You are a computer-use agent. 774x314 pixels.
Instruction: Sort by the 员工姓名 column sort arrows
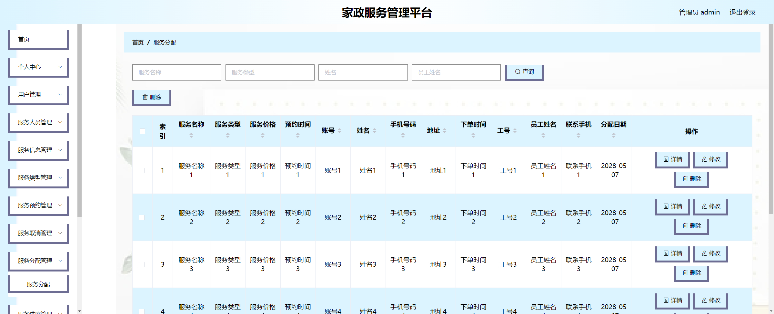coord(543,136)
